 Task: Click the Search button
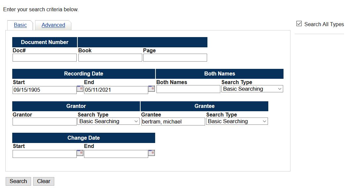[18, 181]
